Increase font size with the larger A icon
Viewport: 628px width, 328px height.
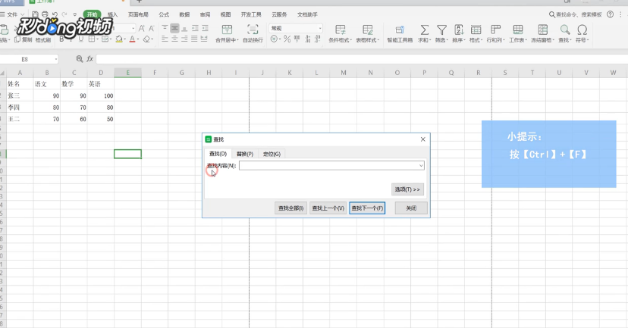(x=141, y=28)
